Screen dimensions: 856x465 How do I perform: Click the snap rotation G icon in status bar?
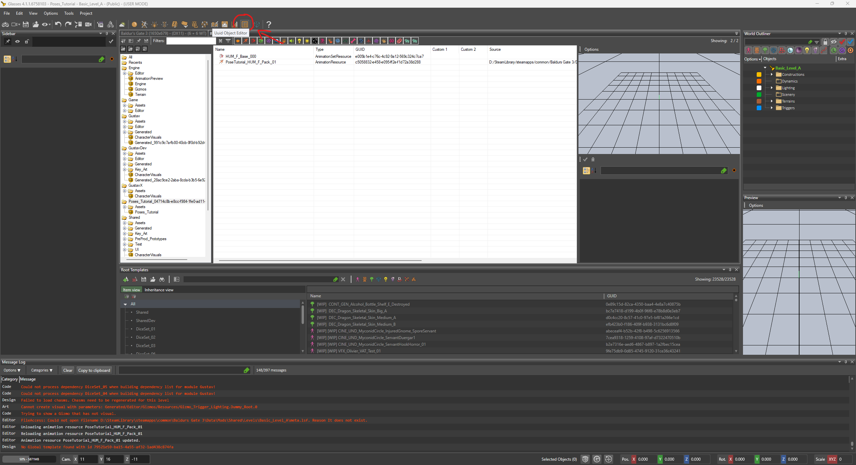597,459
